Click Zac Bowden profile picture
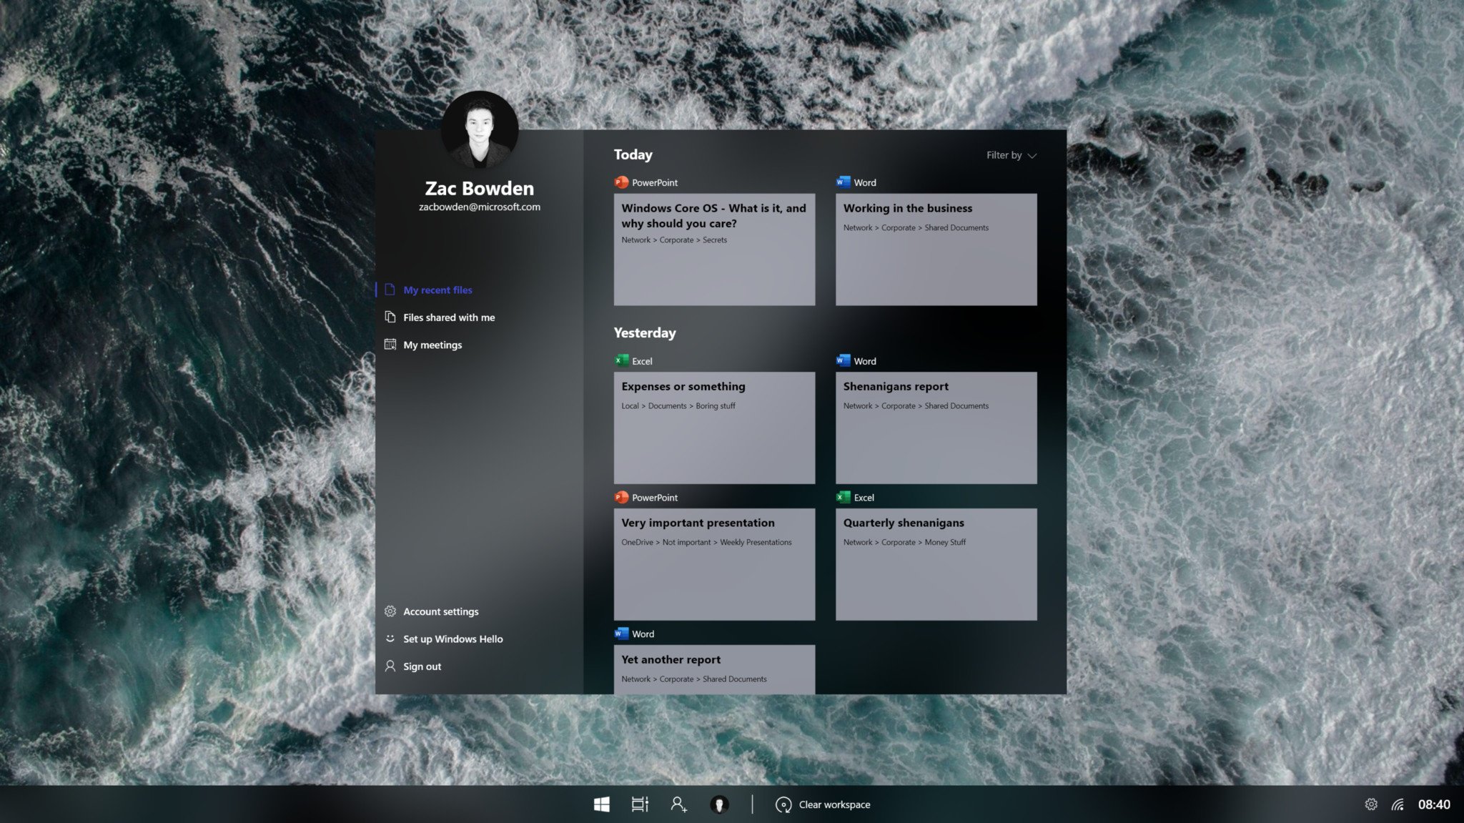 coord(480,129)
